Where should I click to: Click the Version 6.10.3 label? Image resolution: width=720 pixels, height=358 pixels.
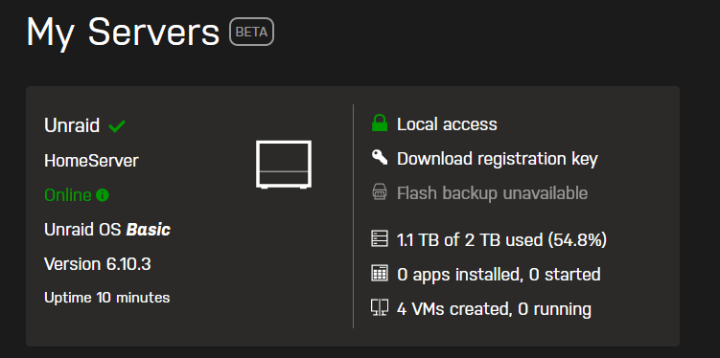[98, 264]
